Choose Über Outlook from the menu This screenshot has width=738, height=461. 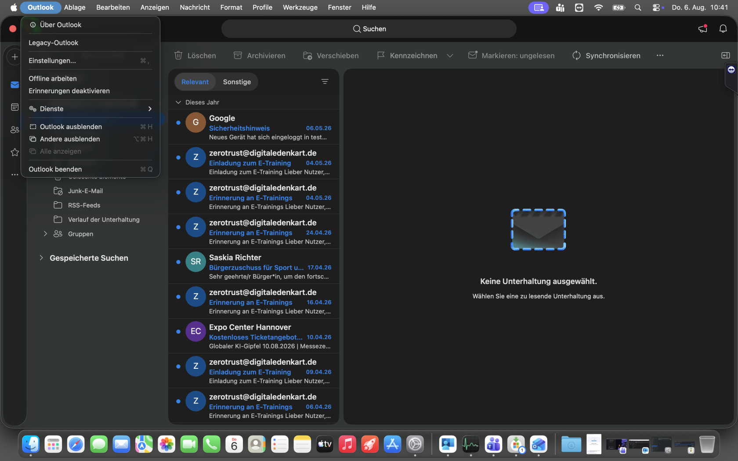[90, 25]
